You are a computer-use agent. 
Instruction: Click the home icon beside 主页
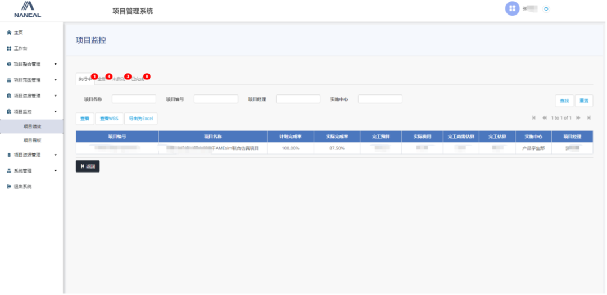(9, 33)
